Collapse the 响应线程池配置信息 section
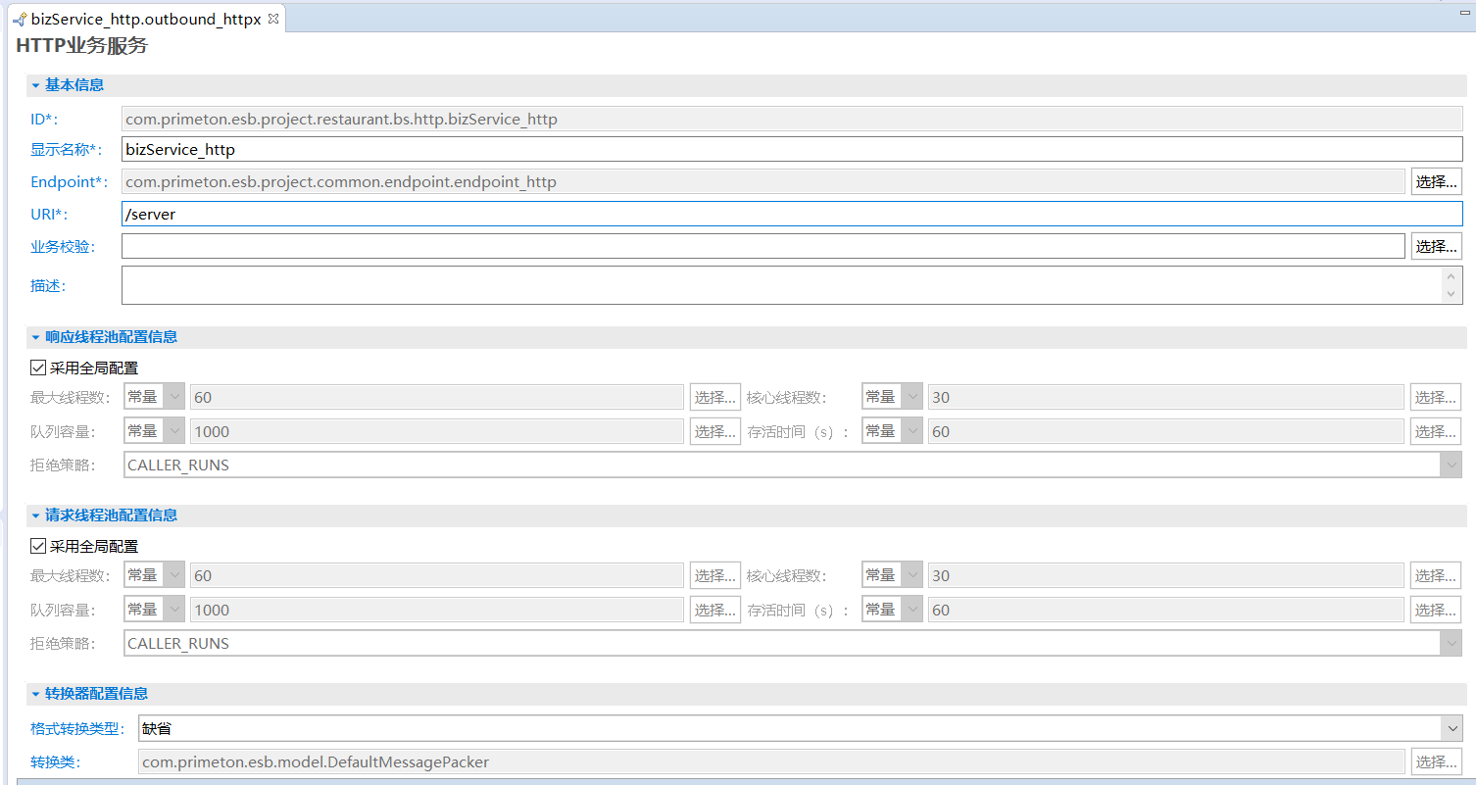 click(35, 337)
